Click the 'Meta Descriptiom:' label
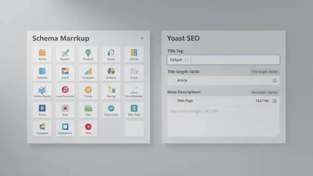313x176 pixels. click(x=184, y=92)
